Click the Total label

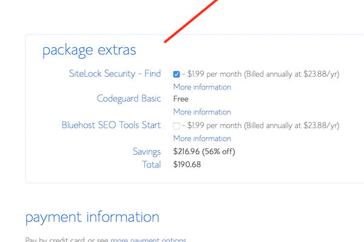click(150, 164)
